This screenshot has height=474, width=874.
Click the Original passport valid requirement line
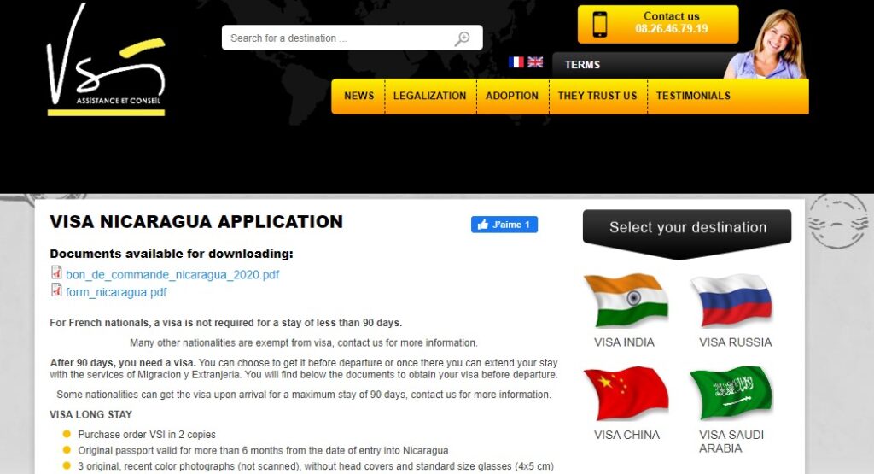(x=263, y=450)
